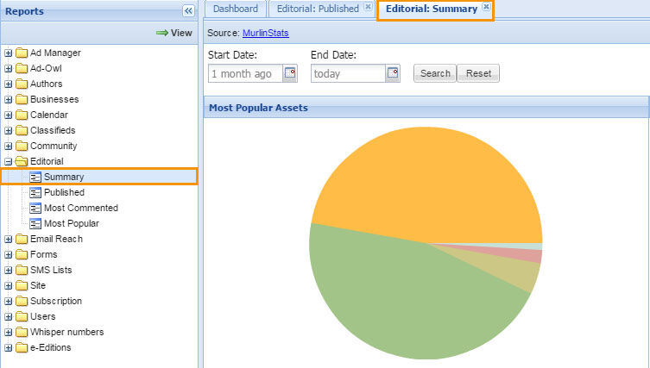Image resolution: width=650 pixels, height=368 pixels.
Task: Expand the Authors folder
Action: pos(9,84)
